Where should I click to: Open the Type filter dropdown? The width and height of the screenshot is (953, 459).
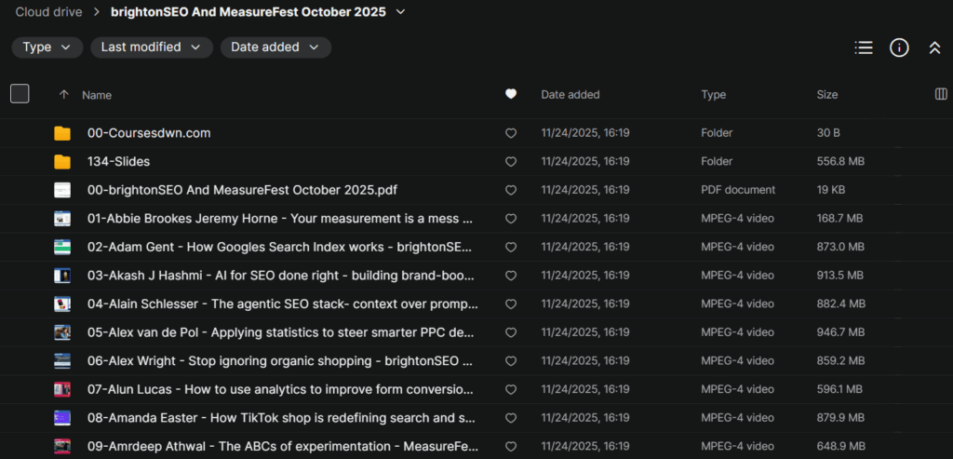click(47, 47)
